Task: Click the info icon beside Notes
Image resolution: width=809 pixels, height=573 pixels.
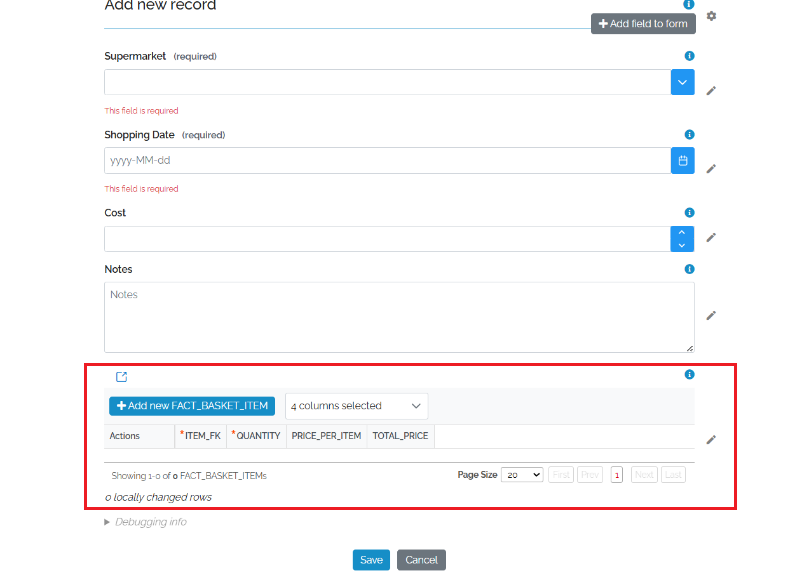Action: [x=689, y=269]
